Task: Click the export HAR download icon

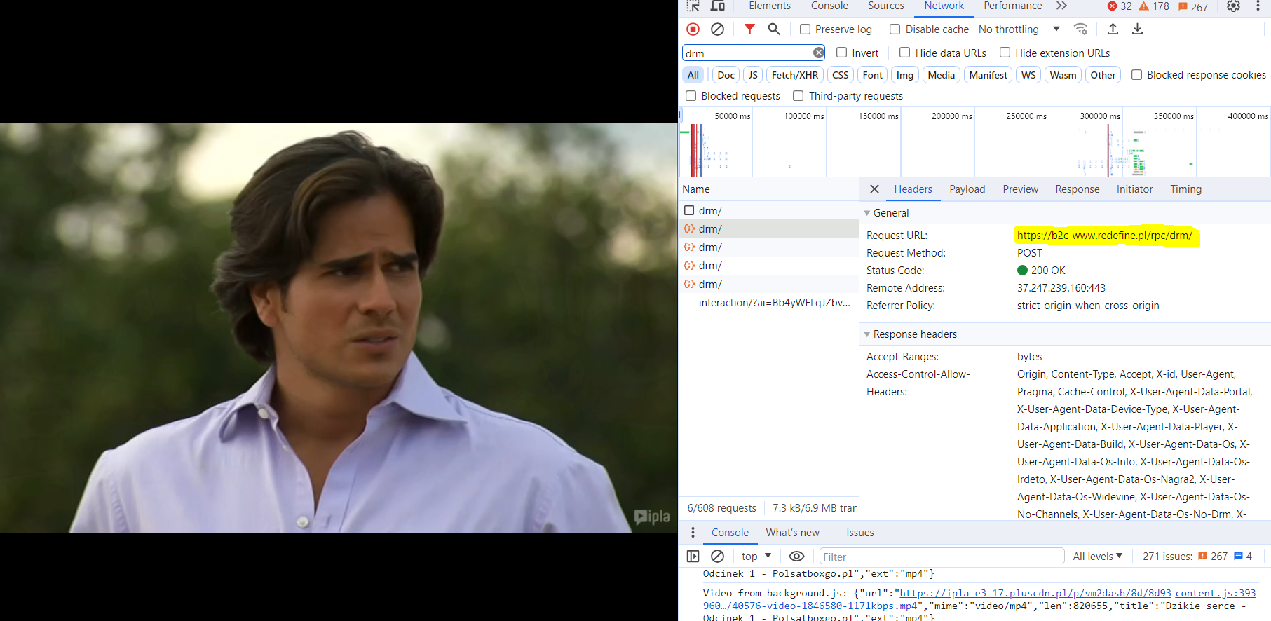Action: (1137, 29)
